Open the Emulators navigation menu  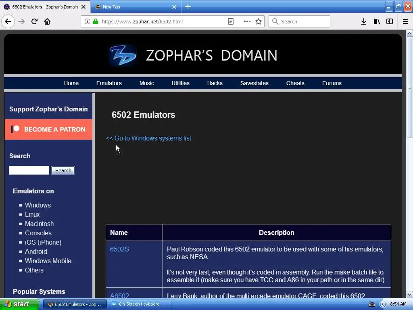[x=109, y=83]
